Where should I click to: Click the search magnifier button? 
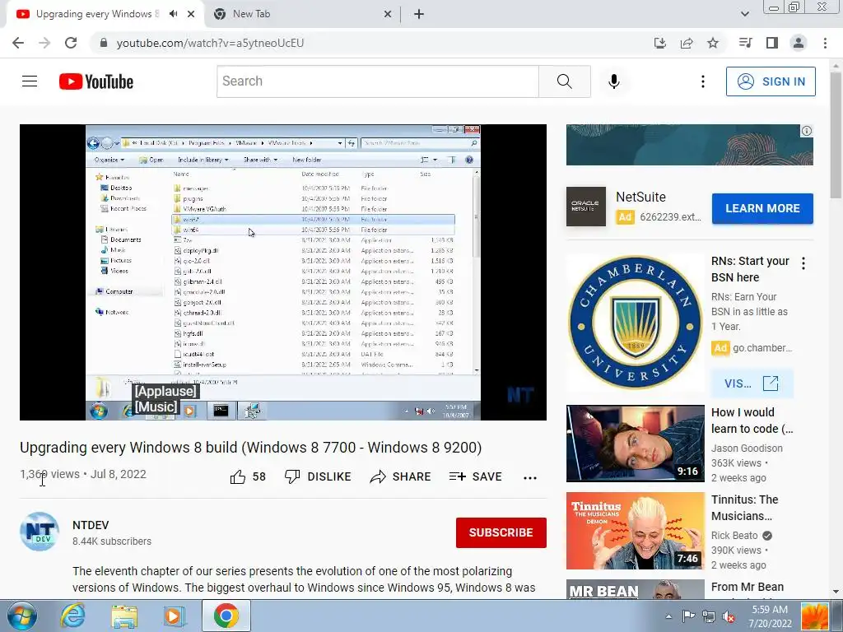point(565,81)
